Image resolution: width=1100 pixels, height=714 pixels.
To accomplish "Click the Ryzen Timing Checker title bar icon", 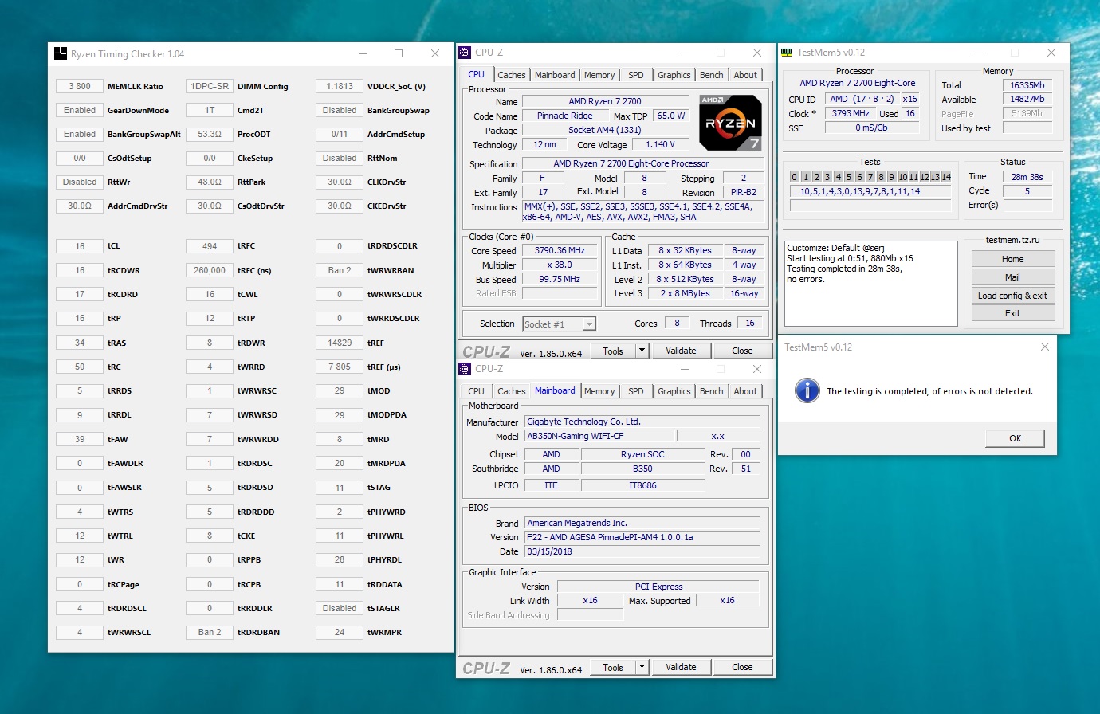I will click(61, 54).
